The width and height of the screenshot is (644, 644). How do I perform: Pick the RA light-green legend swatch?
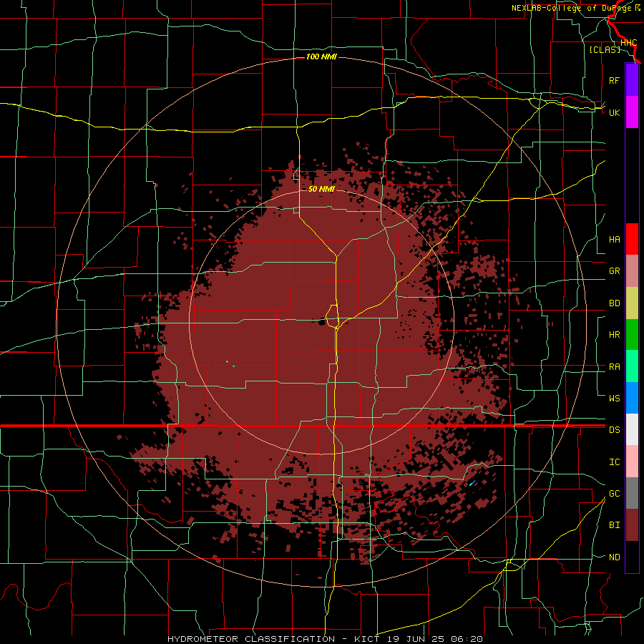pos(632,366)
